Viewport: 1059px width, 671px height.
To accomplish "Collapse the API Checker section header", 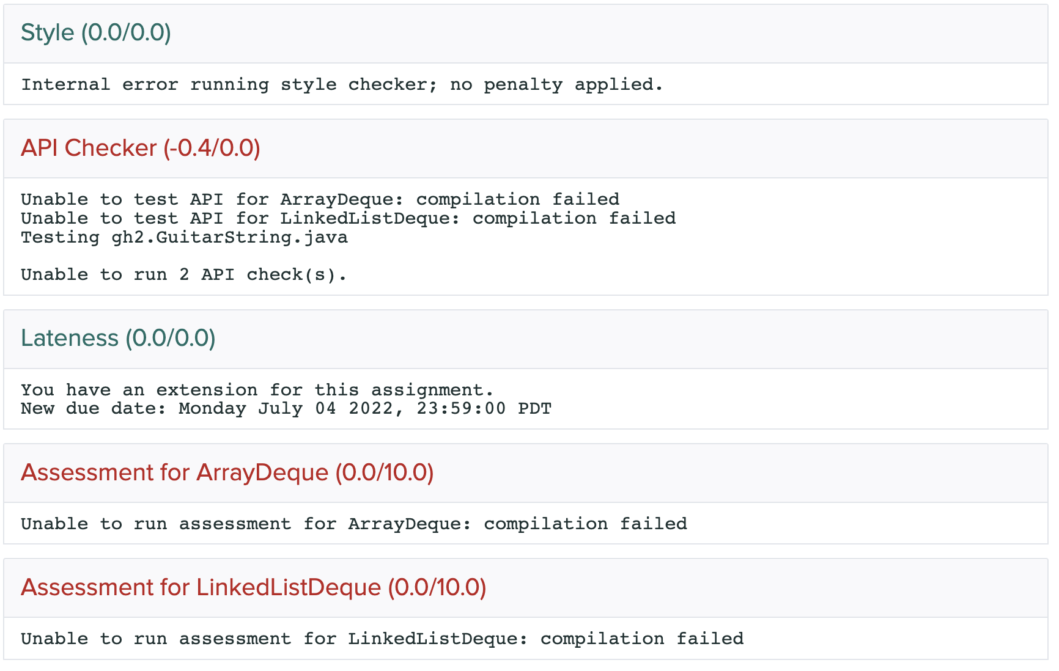I will [x=141, y=148].
